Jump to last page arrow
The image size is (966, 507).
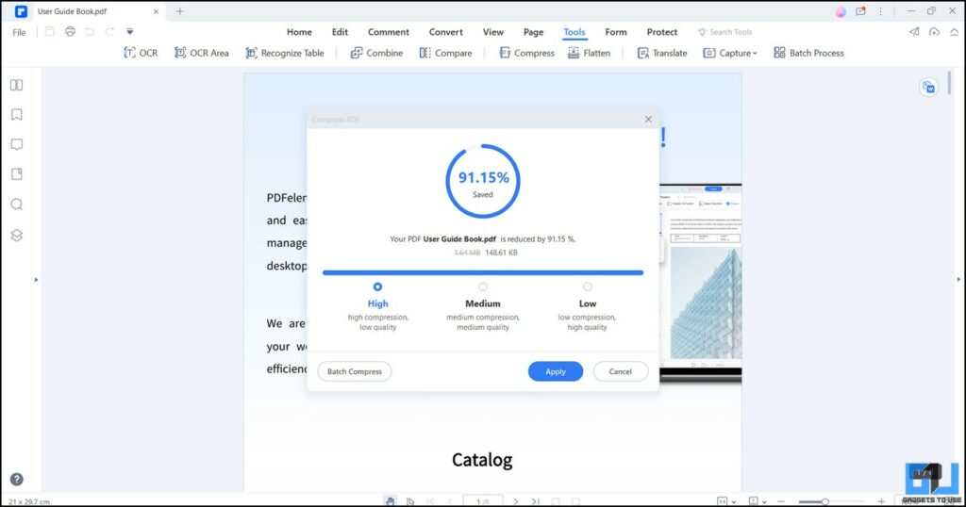point(536,501)
